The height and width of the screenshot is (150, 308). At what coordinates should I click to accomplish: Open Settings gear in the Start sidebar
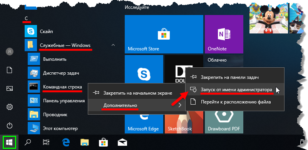coord(10,107)
